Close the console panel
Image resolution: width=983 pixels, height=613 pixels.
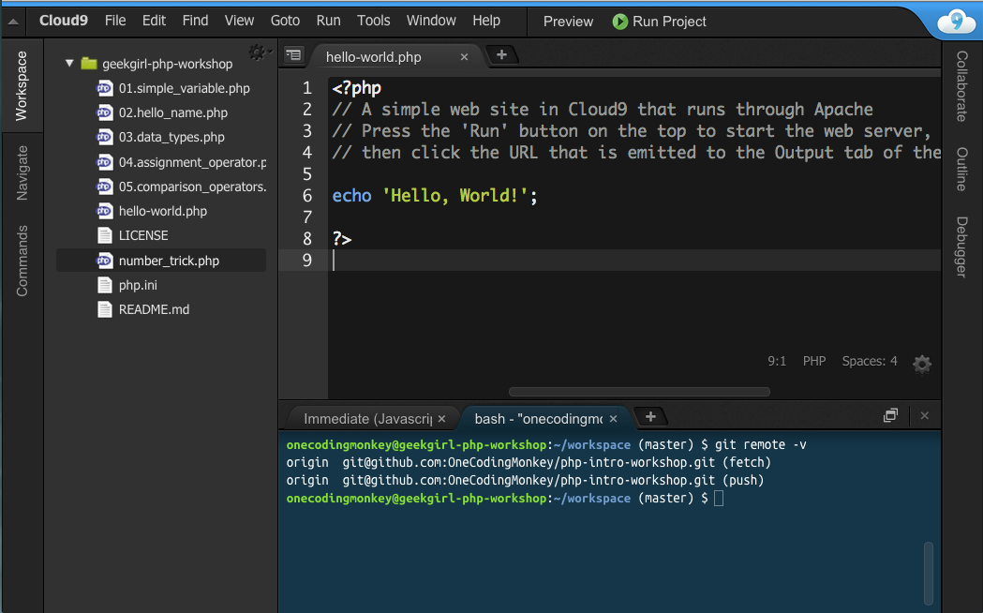pos(925,415)
